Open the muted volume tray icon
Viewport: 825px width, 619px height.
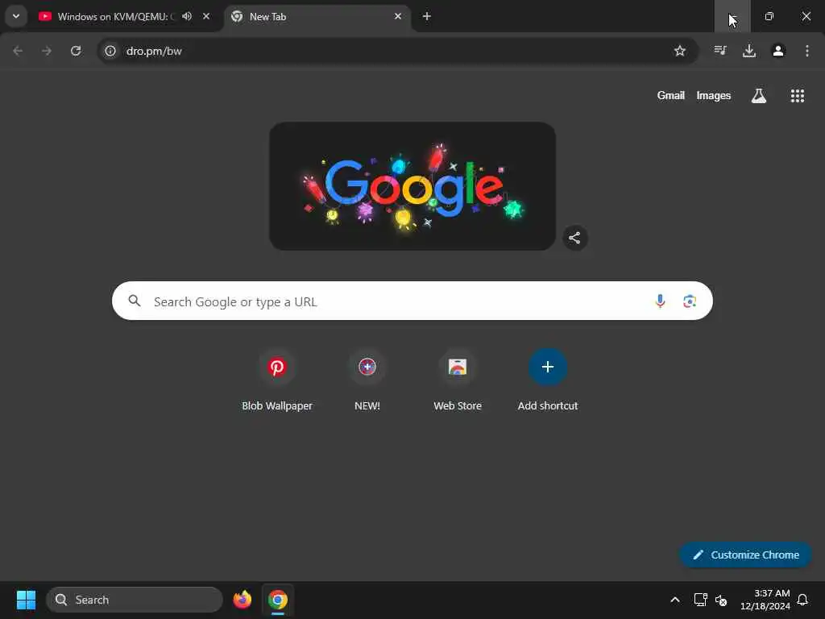click(x=721, y=600)
